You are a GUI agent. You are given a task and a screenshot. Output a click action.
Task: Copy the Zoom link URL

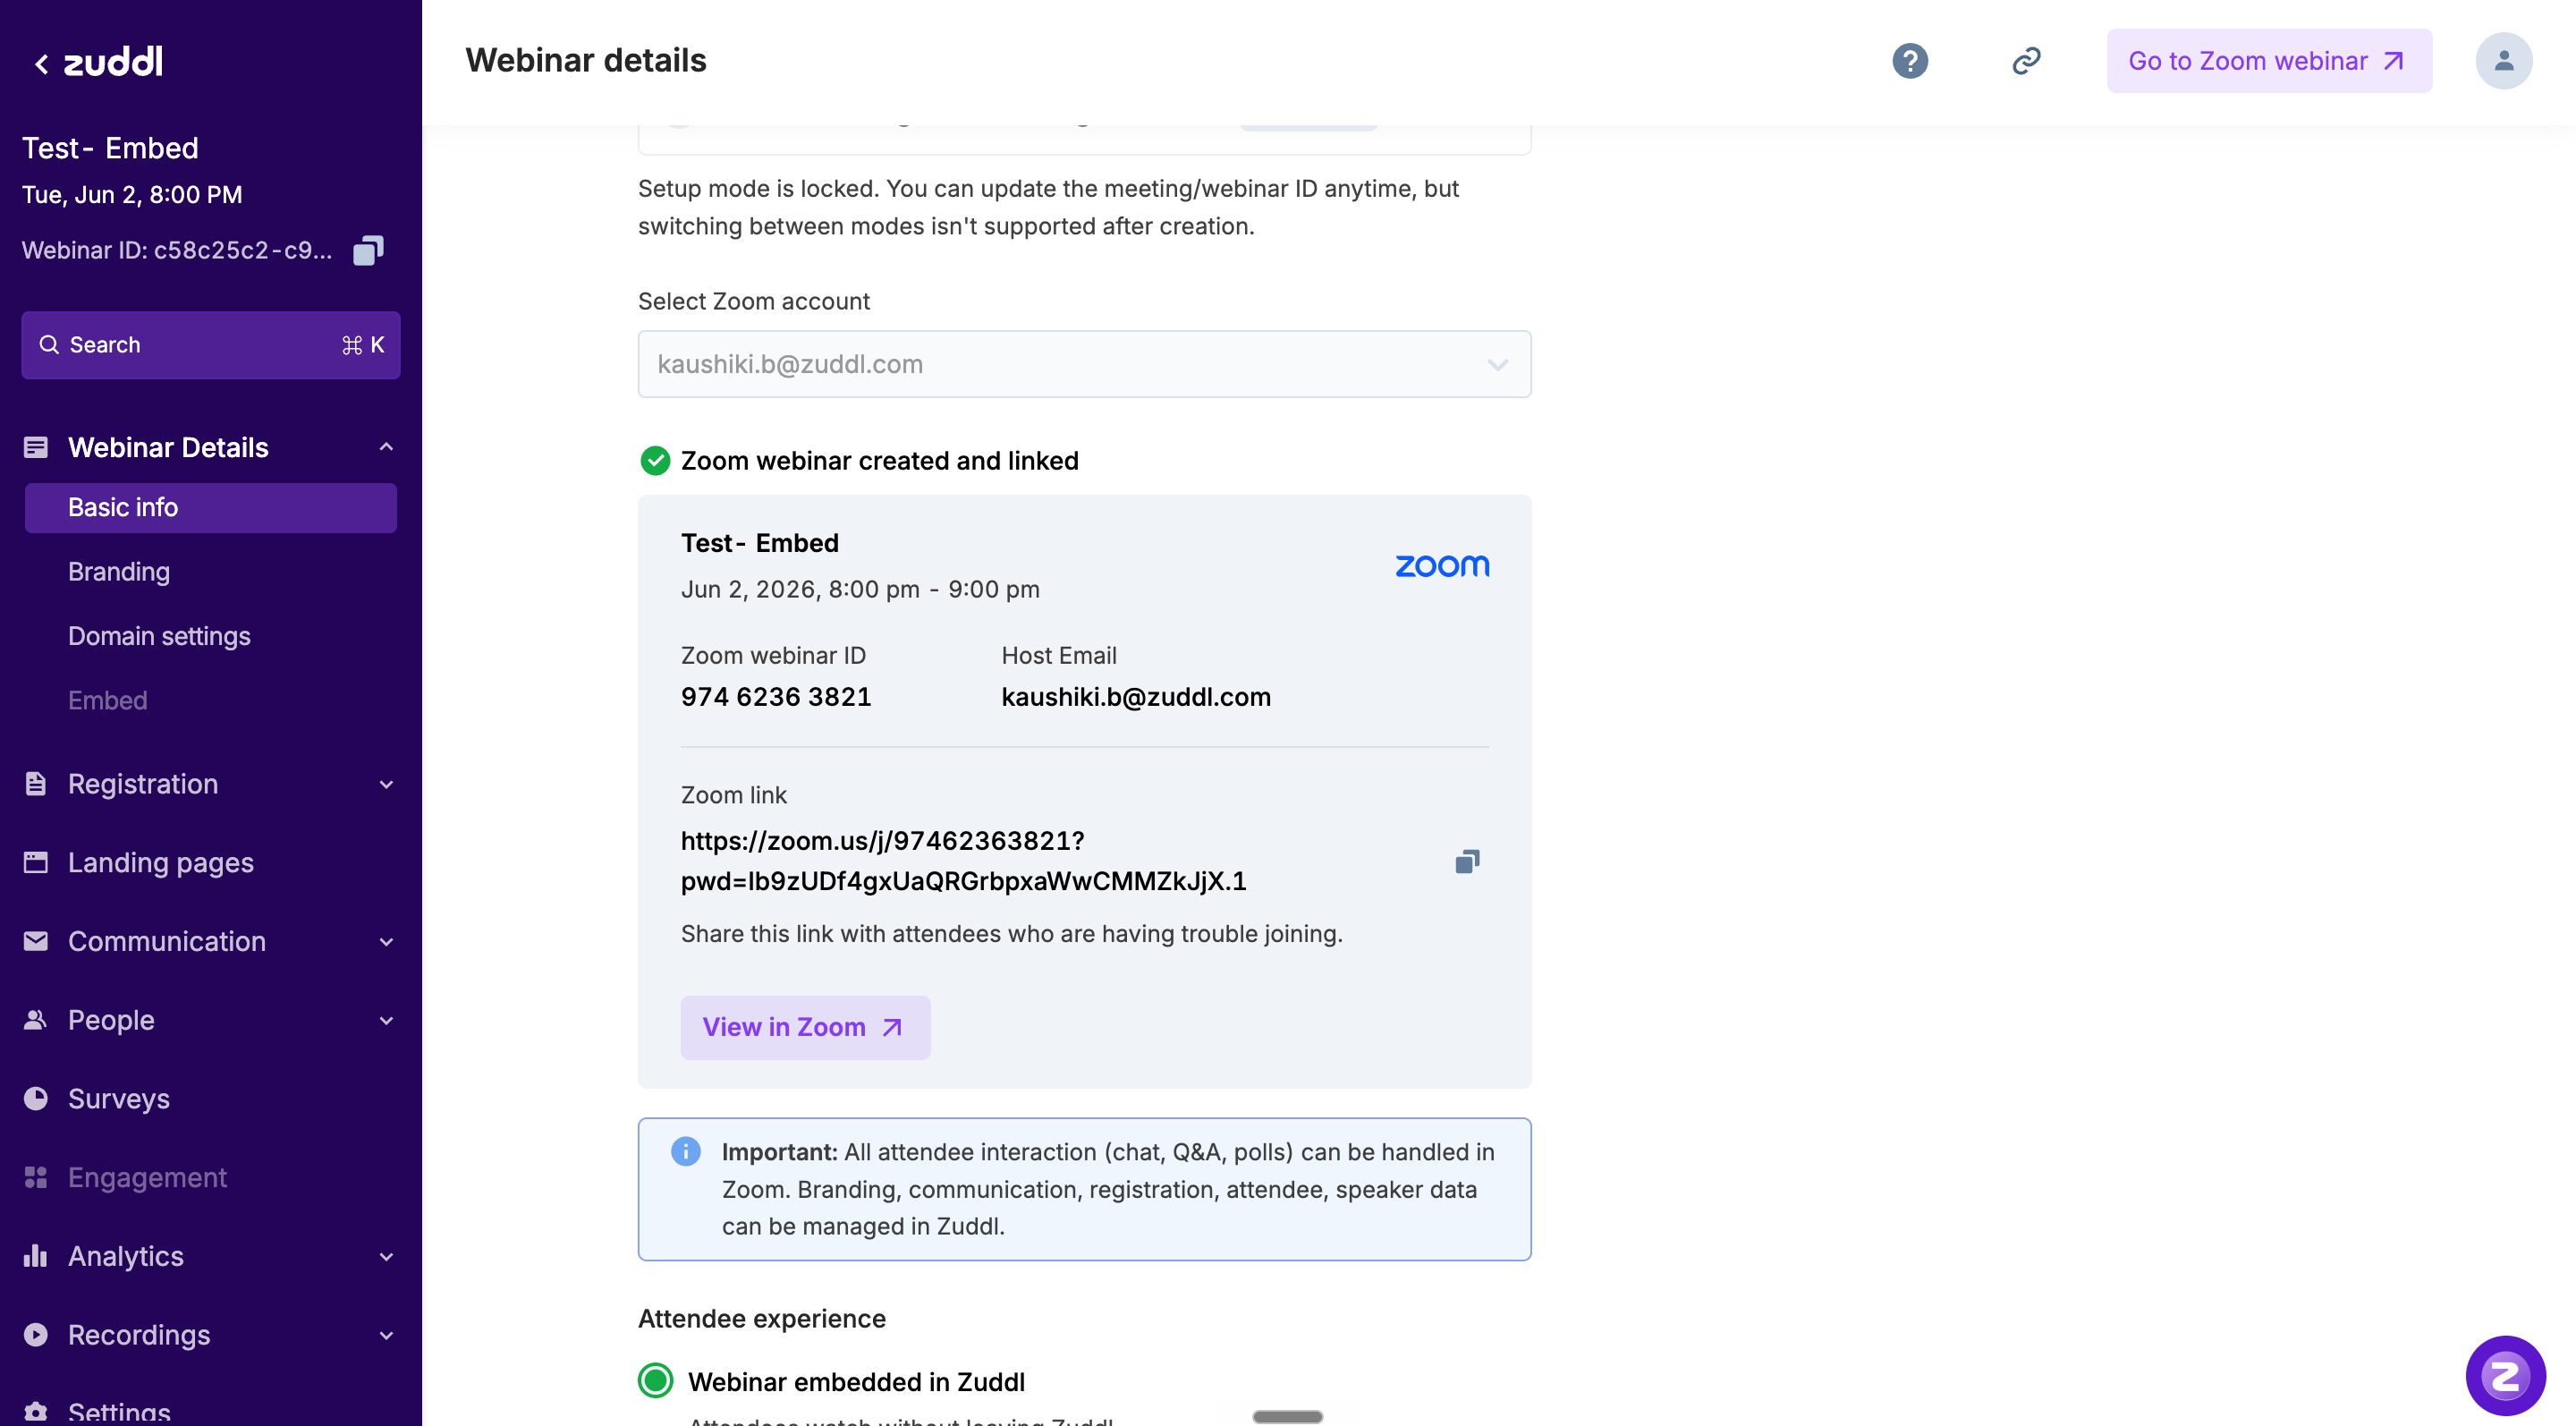(x=1467, y=861)
